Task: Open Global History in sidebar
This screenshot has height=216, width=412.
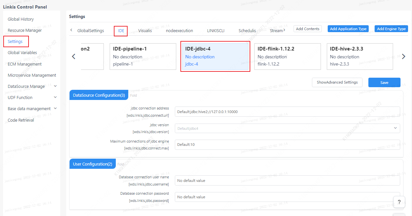Action: [21, 19]
